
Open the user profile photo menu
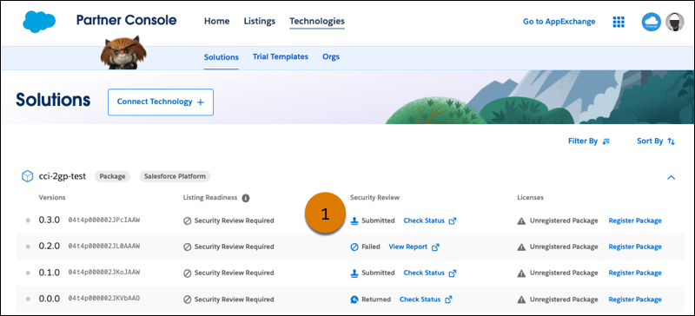(x=675, y=22)
